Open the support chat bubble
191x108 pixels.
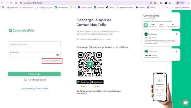185,102
